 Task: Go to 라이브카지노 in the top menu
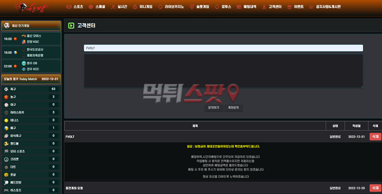click(171, 7)
